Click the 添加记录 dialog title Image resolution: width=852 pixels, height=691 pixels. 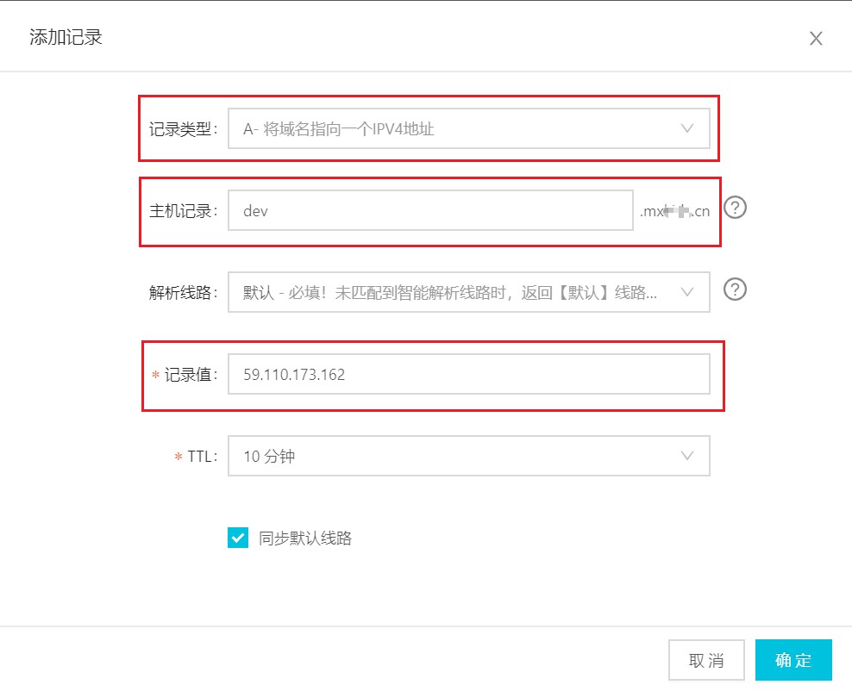click(x=66, y=38)
